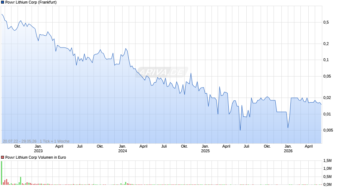
Task: Click the price axis value 0,1
Action: pyautogui.click(x=326, y=60)
